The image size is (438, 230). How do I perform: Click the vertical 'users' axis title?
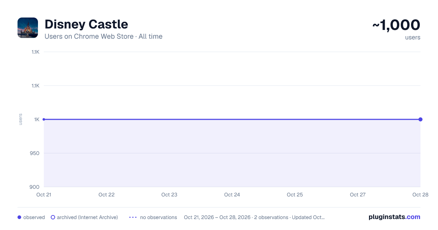[20, 119]
